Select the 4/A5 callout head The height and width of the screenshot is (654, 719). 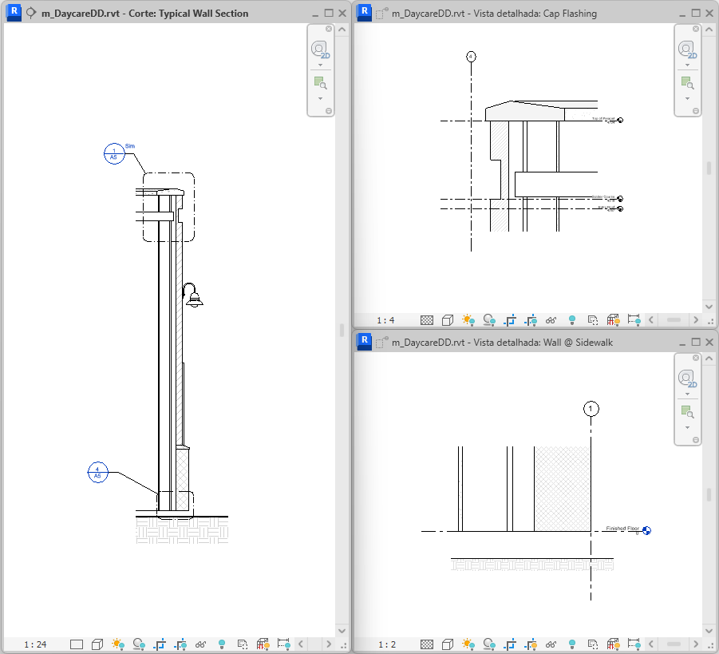97,472
